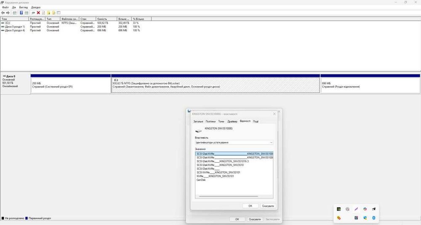
Task: Open Windows Security shield tray icon
Action: 365,218
